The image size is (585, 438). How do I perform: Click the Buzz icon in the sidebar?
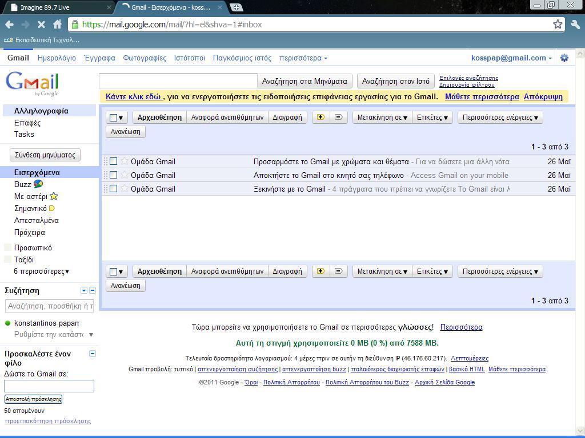tap(38, 184)
